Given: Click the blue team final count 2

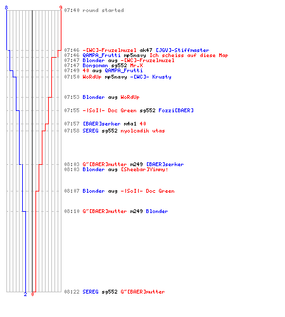Looking at the screenshot, I should 25,294.
